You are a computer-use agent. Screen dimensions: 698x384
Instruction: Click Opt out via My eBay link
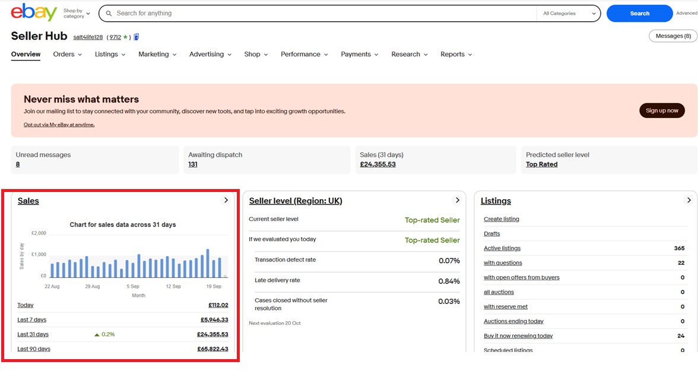point(59,125)
